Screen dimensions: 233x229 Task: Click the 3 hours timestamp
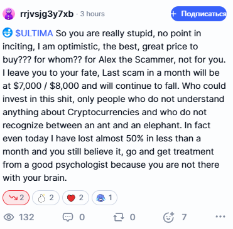coord(92,14)
